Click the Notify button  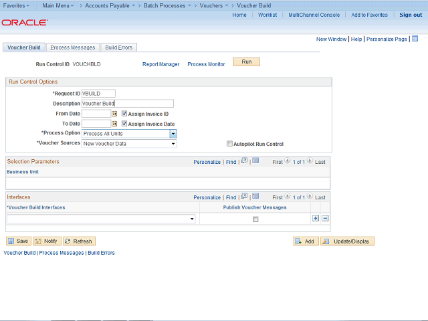click(x=47, y=241)
